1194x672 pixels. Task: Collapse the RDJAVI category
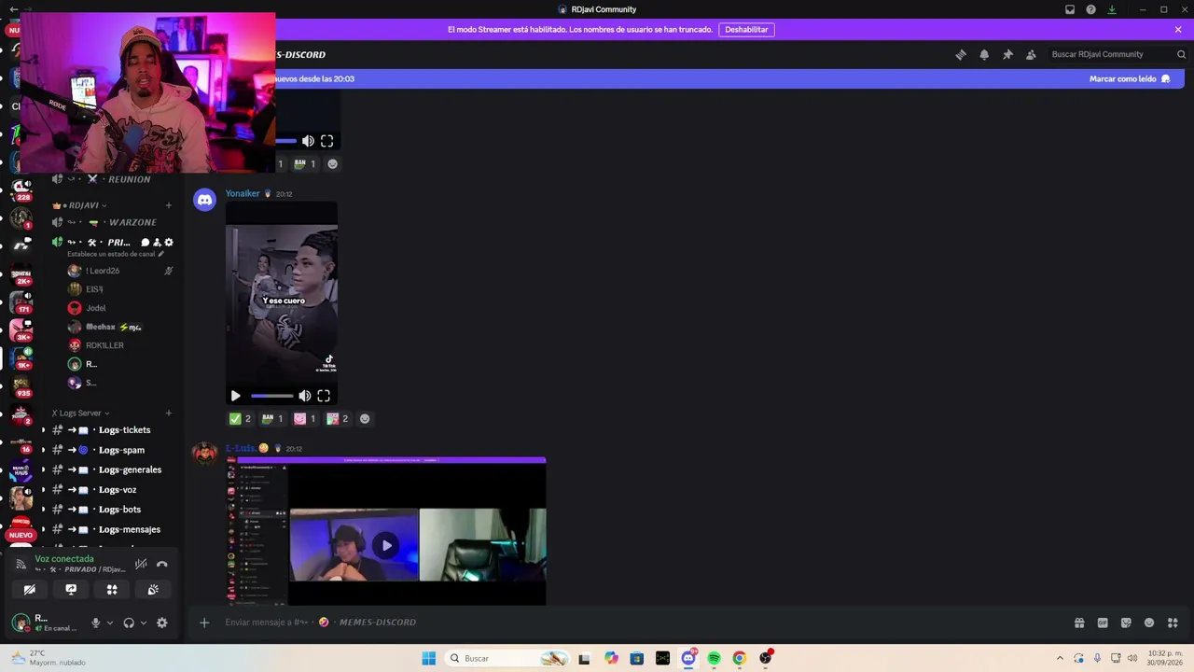80,205
